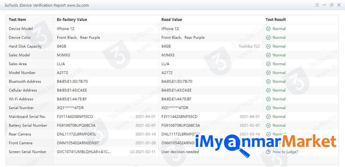Click the Test Item column header
This screenshot has width=345, height=167.
coord(17,19)
